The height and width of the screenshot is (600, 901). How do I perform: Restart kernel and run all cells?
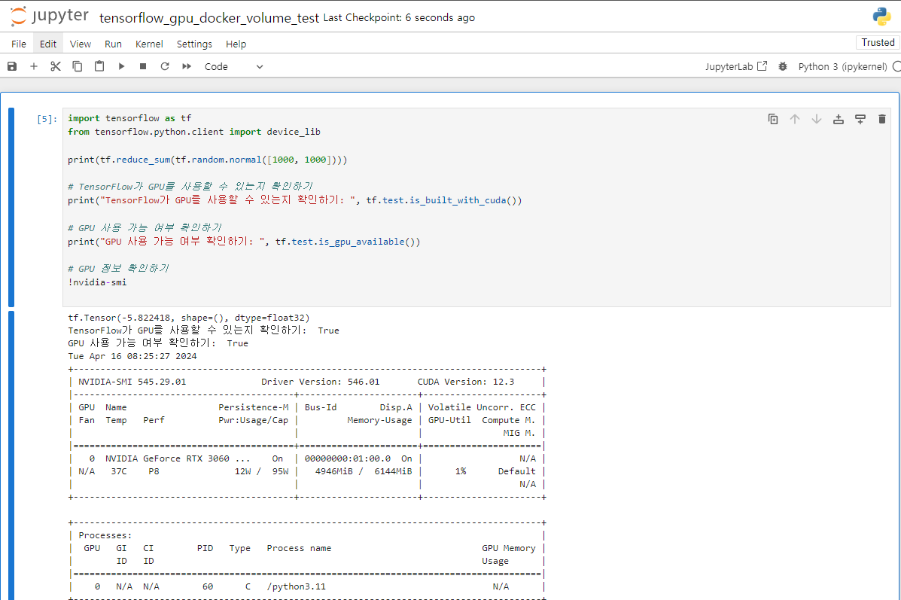187,67
